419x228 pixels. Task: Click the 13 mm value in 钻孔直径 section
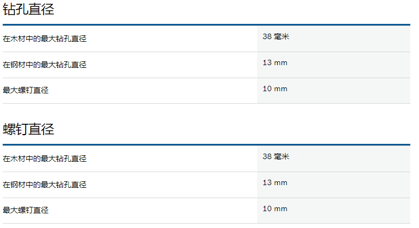[275, 63]
